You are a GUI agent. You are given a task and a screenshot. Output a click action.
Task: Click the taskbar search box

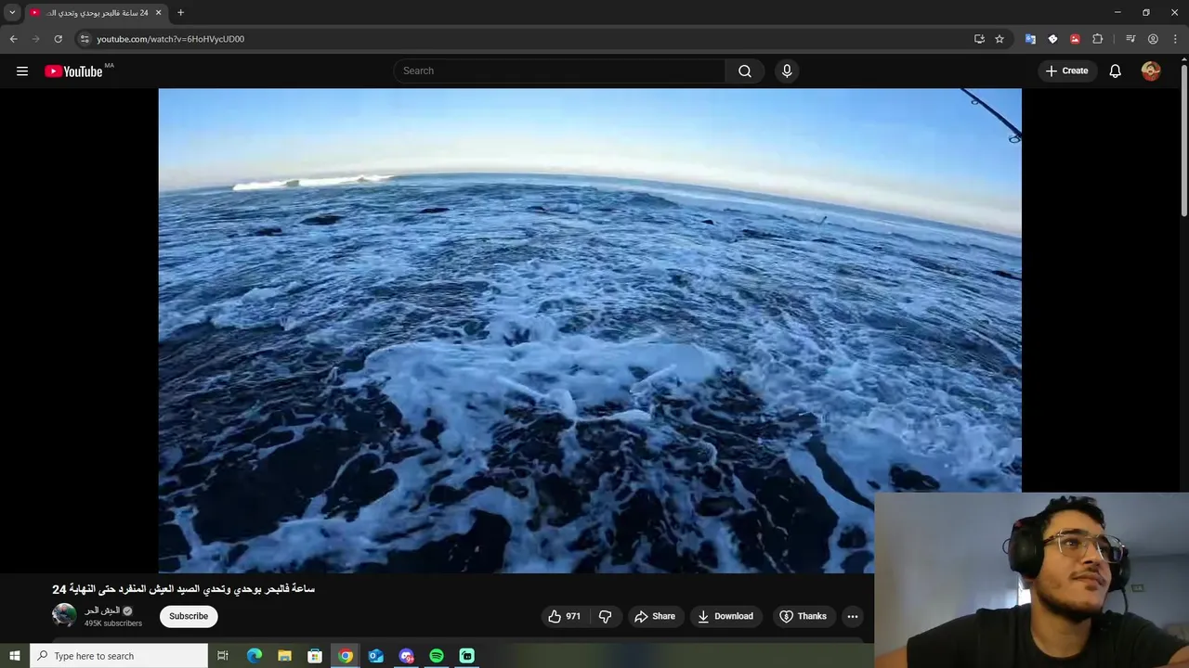[119, 656]
